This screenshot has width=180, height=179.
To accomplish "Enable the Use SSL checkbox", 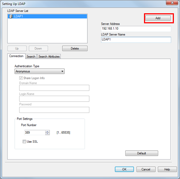I will click(24, 142).
